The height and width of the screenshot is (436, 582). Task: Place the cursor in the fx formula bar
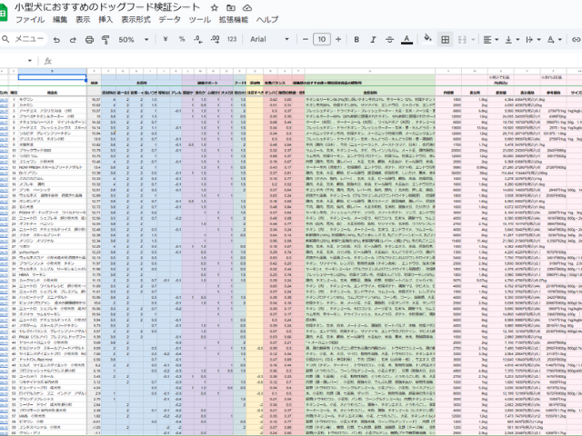coord(316,61)
